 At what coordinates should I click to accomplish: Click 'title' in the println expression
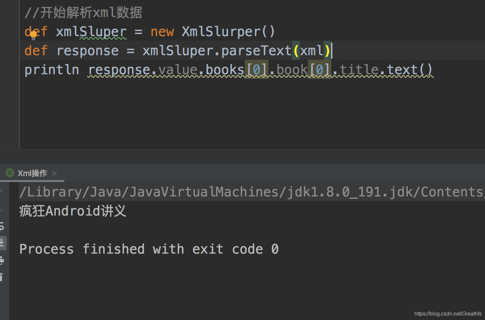[359, 70]
